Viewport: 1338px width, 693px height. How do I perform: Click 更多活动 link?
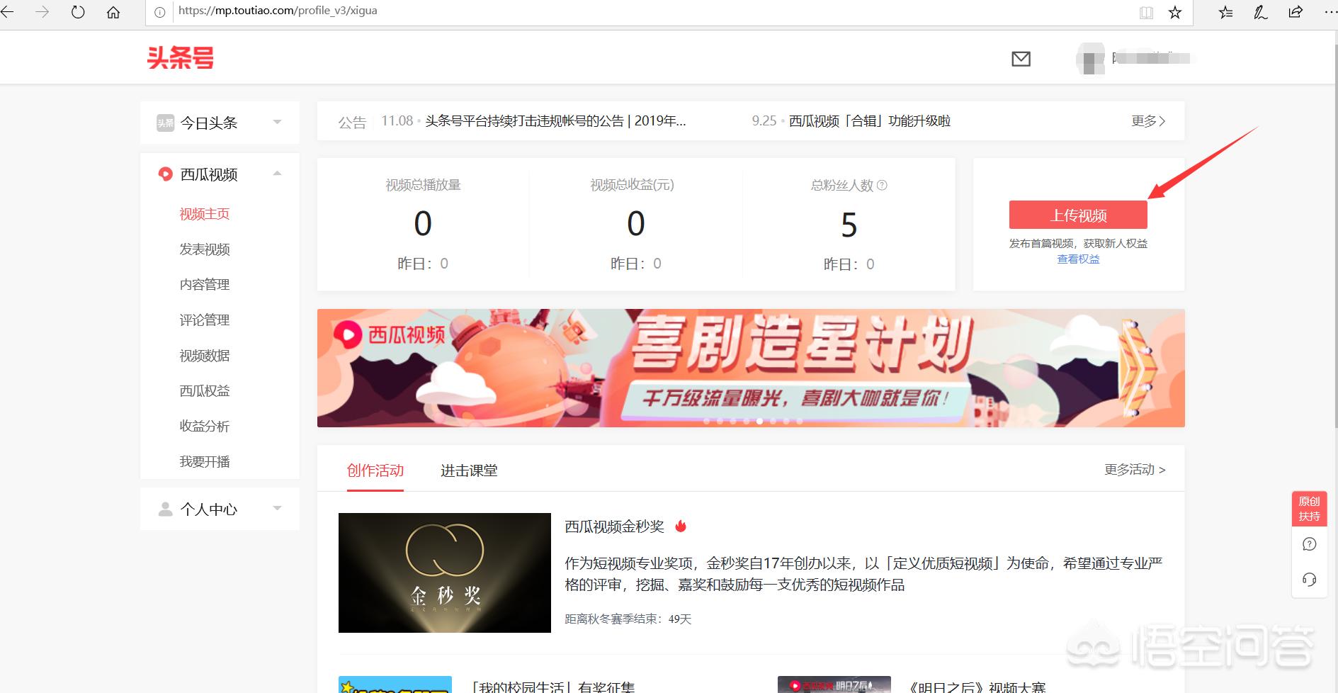pyautogui.click(x=1135, y=470)
